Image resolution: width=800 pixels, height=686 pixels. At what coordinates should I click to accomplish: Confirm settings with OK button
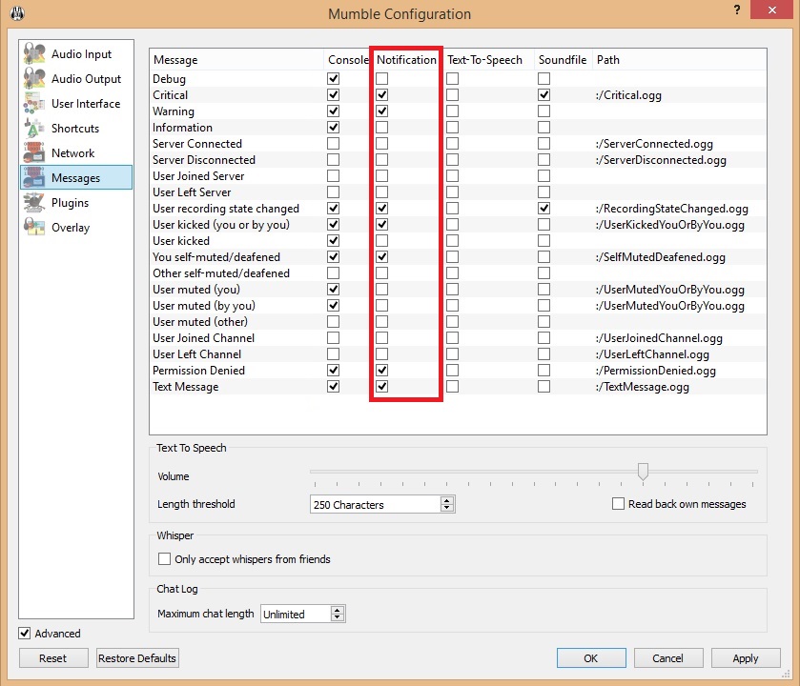click(591, 658)
